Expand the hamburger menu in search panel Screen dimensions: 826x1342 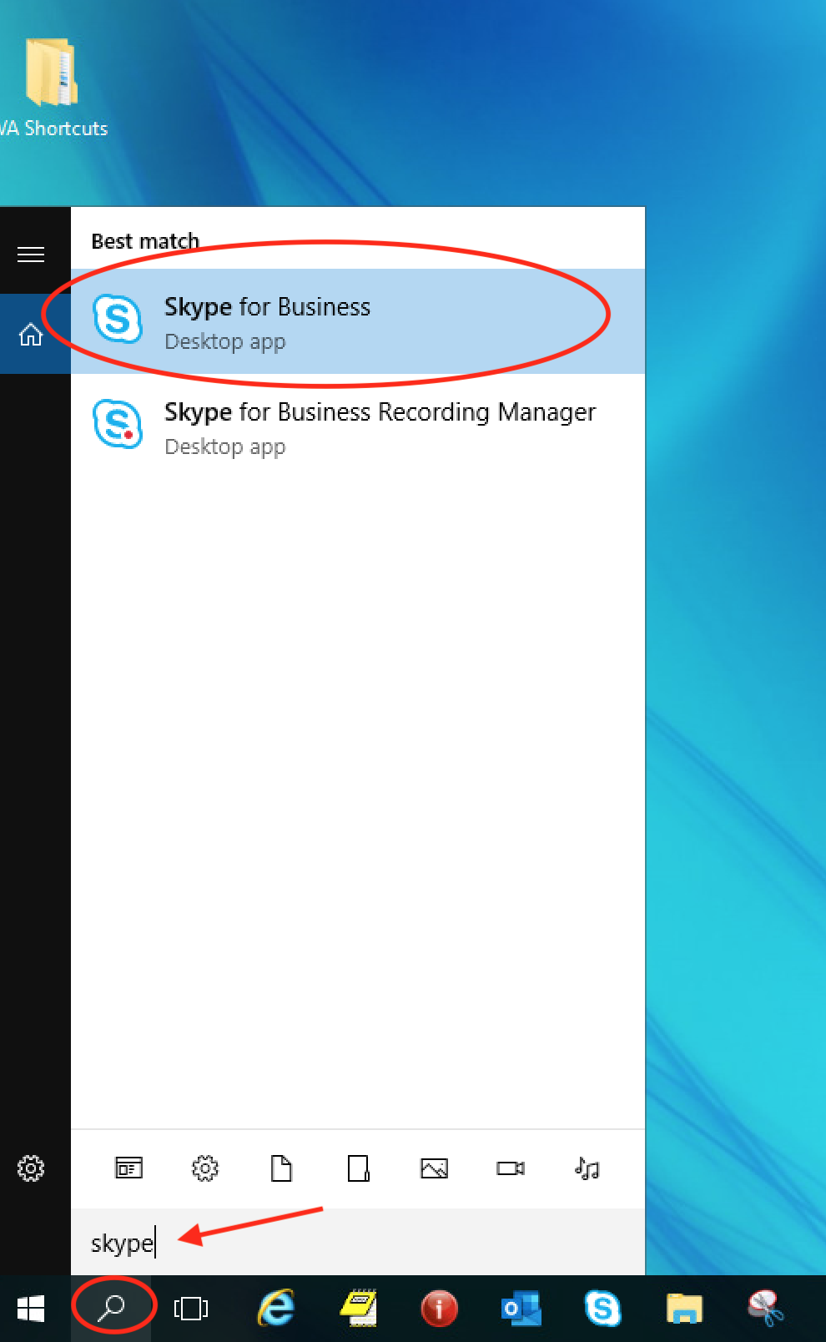click(31, 255)
